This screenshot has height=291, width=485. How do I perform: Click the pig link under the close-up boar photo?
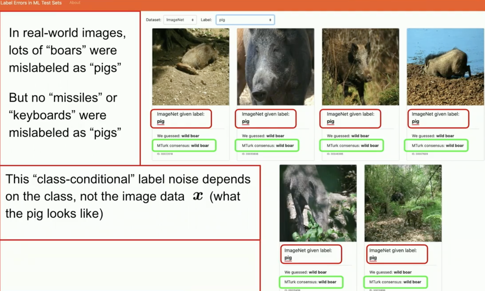(245, 121)
